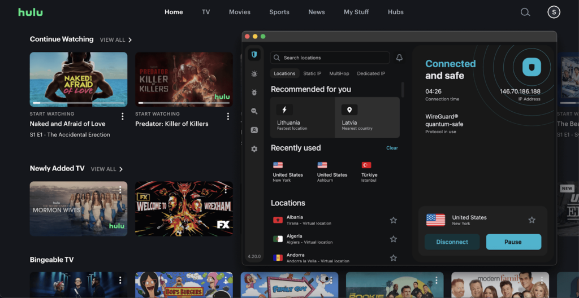Open Naked and Afraid of Love thumbnail
The image size is (579, 298).
click(x=78, y=79)
